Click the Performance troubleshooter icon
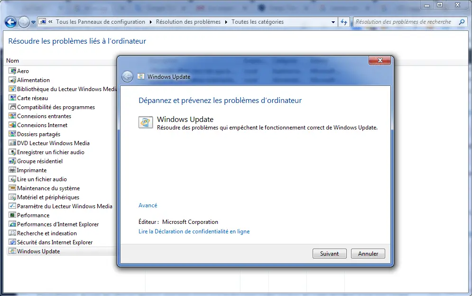Viewport: 472px width, 296px height. (x=12, y=215)
